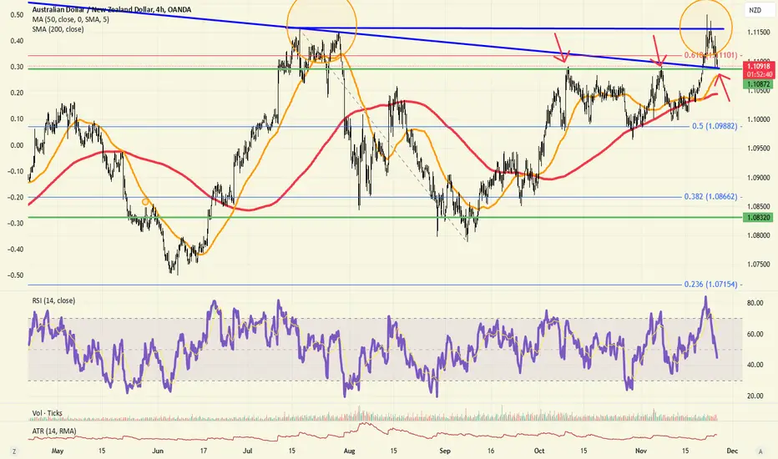778x459 pixels.
Task: Click the 1.11500 price axis label
Action: [x=759, y=33]
